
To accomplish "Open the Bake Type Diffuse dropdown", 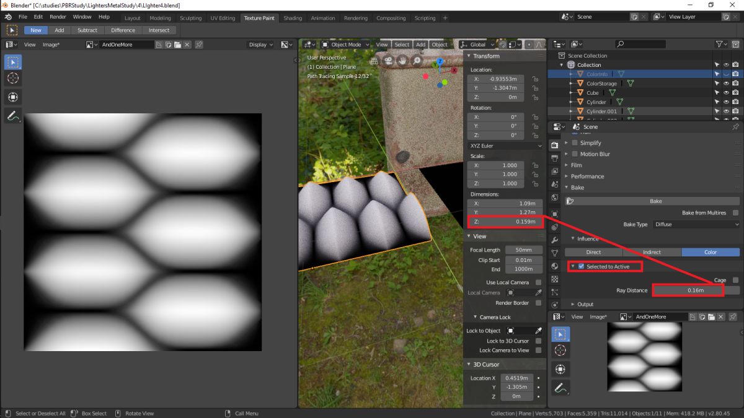I will (696, 224).
